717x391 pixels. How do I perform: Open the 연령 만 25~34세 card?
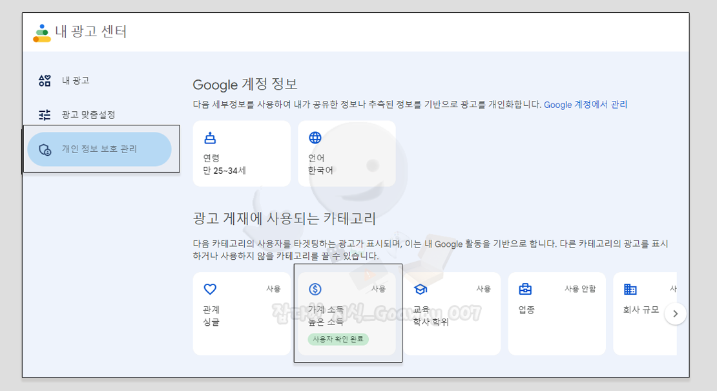pos(242,154)
